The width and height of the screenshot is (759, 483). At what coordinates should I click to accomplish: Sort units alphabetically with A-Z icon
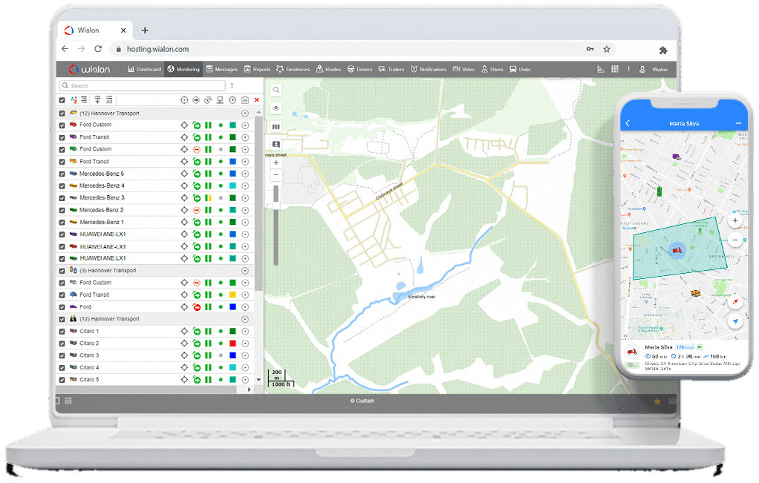coord(74,99)
